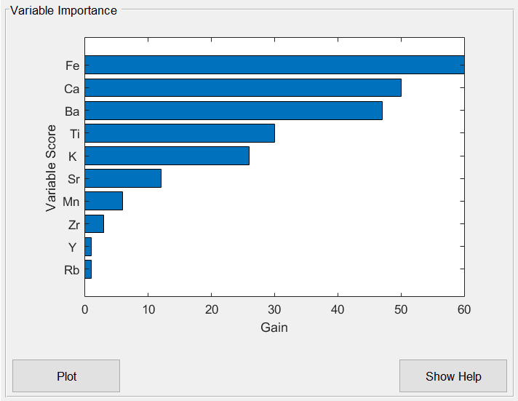Click the Ti importance bar
This screenshot has width=518, height=401.
coord(180,133)
